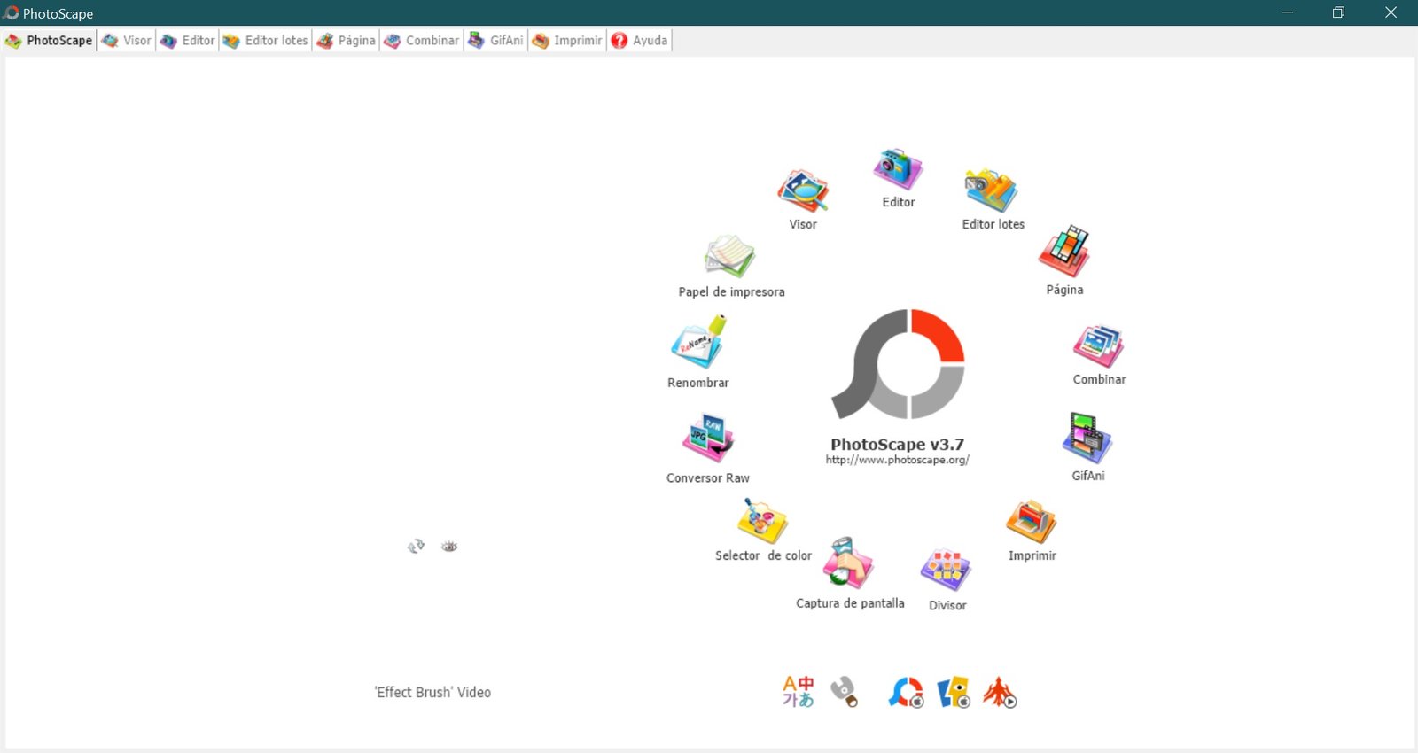The image size is (1418, 753).
Task: Launch GifAni from the icon wheel
Action: pos(1087,438)
